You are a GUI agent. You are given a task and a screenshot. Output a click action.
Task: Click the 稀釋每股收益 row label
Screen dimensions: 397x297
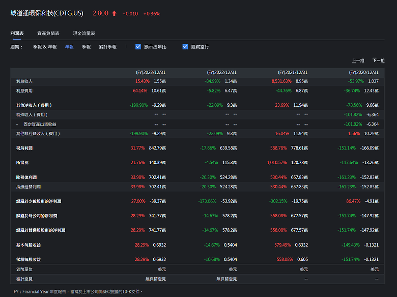tap(29, 259)
